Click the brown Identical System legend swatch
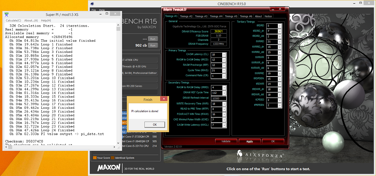376x176 pixels. pos(112,158)
